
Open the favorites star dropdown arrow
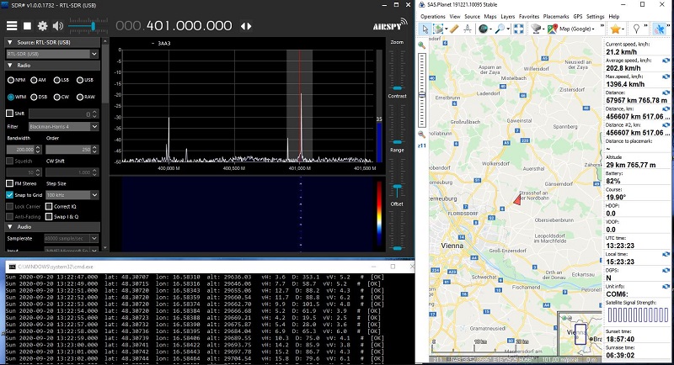(623, 29)
